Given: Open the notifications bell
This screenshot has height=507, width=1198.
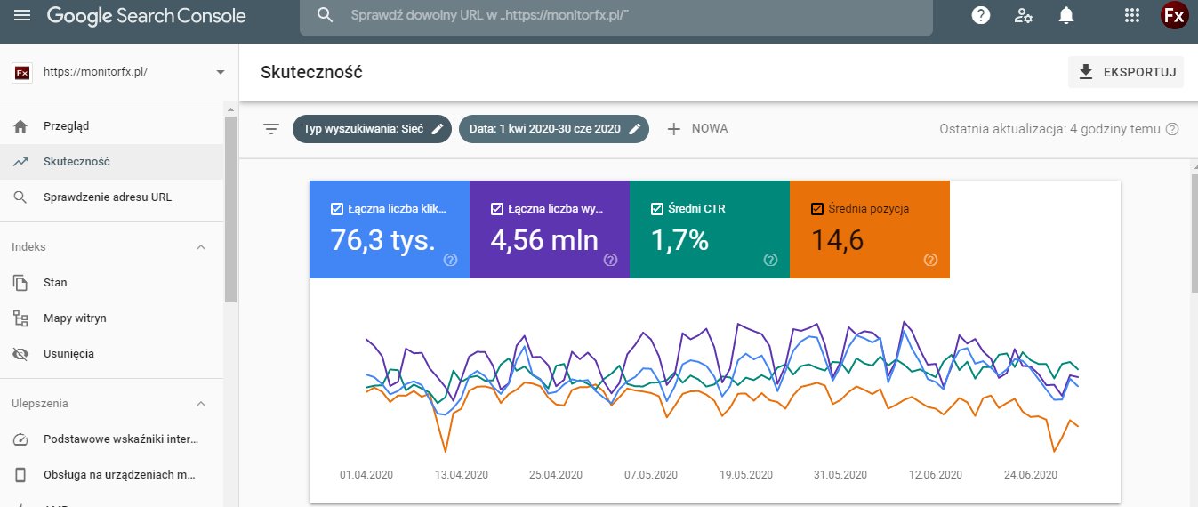Looking at the screenshot, I should coord(1065,16).
